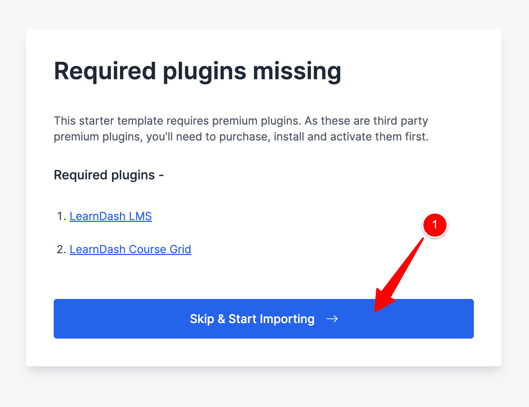Click the right arrow icon in the blue button
The image size is (529, 407).
point(332,319)
